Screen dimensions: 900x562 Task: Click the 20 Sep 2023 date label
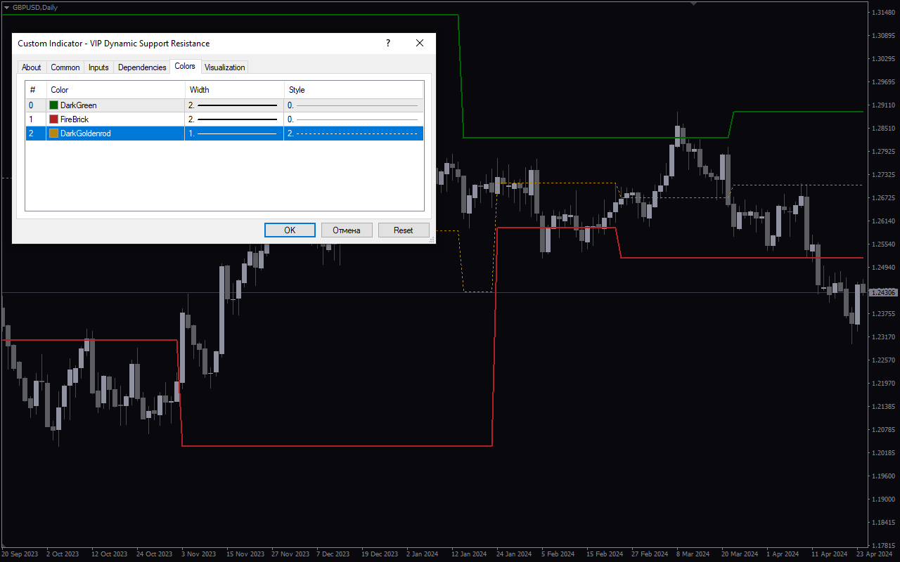click(x=20, y=554)
